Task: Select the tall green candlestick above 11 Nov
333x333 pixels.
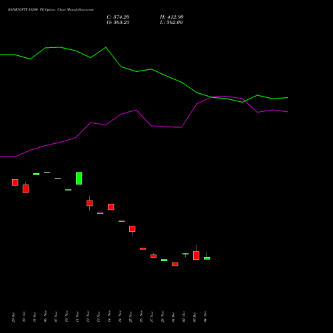Action: (79, 178)
